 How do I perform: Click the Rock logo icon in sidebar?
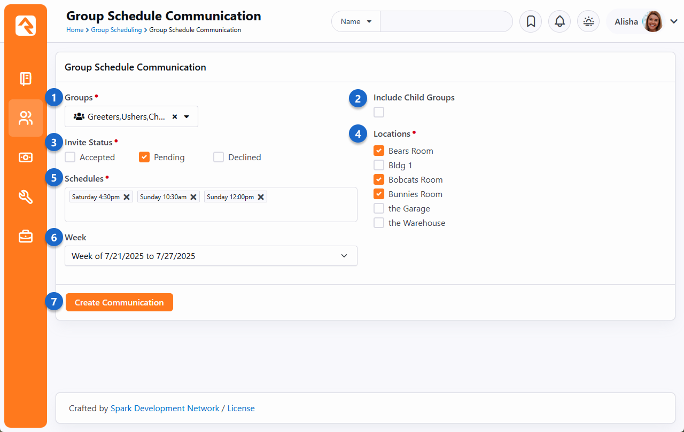click(x=26, y=26)
